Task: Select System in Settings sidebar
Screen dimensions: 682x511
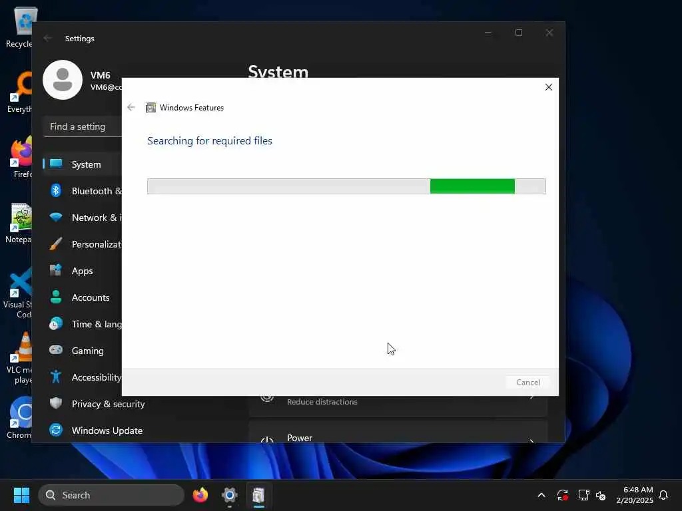Action: coord(83,164)
